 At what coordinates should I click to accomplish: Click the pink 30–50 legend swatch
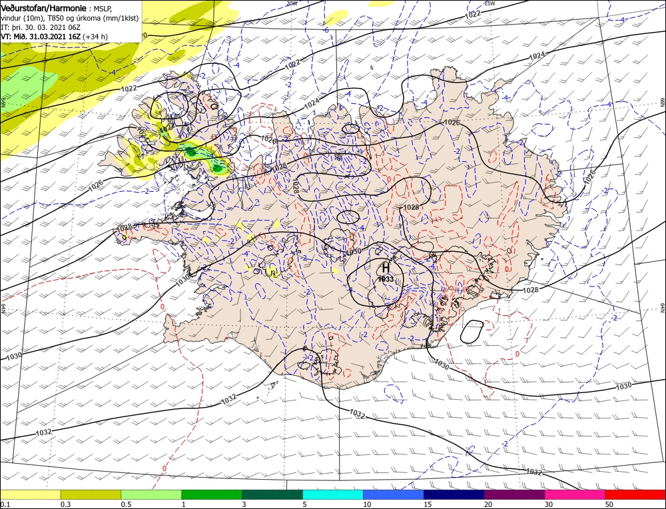(x=575, y=494)
